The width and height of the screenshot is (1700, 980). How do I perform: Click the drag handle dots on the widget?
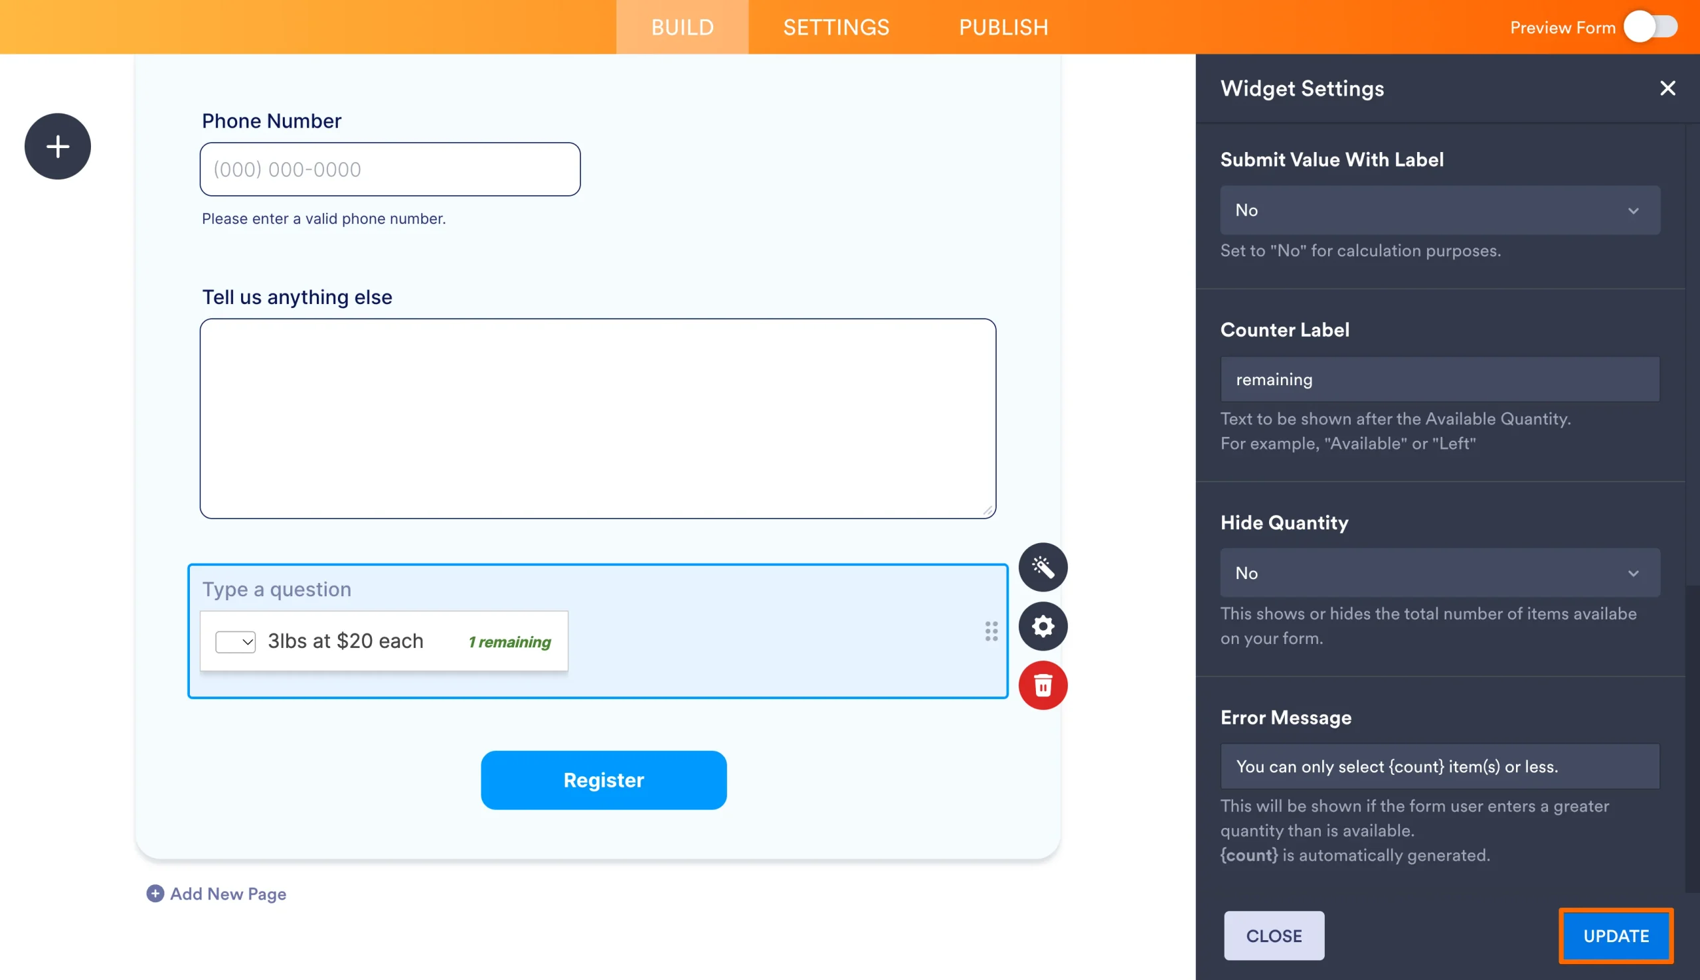pyautogui.click(x=991, y=631)
